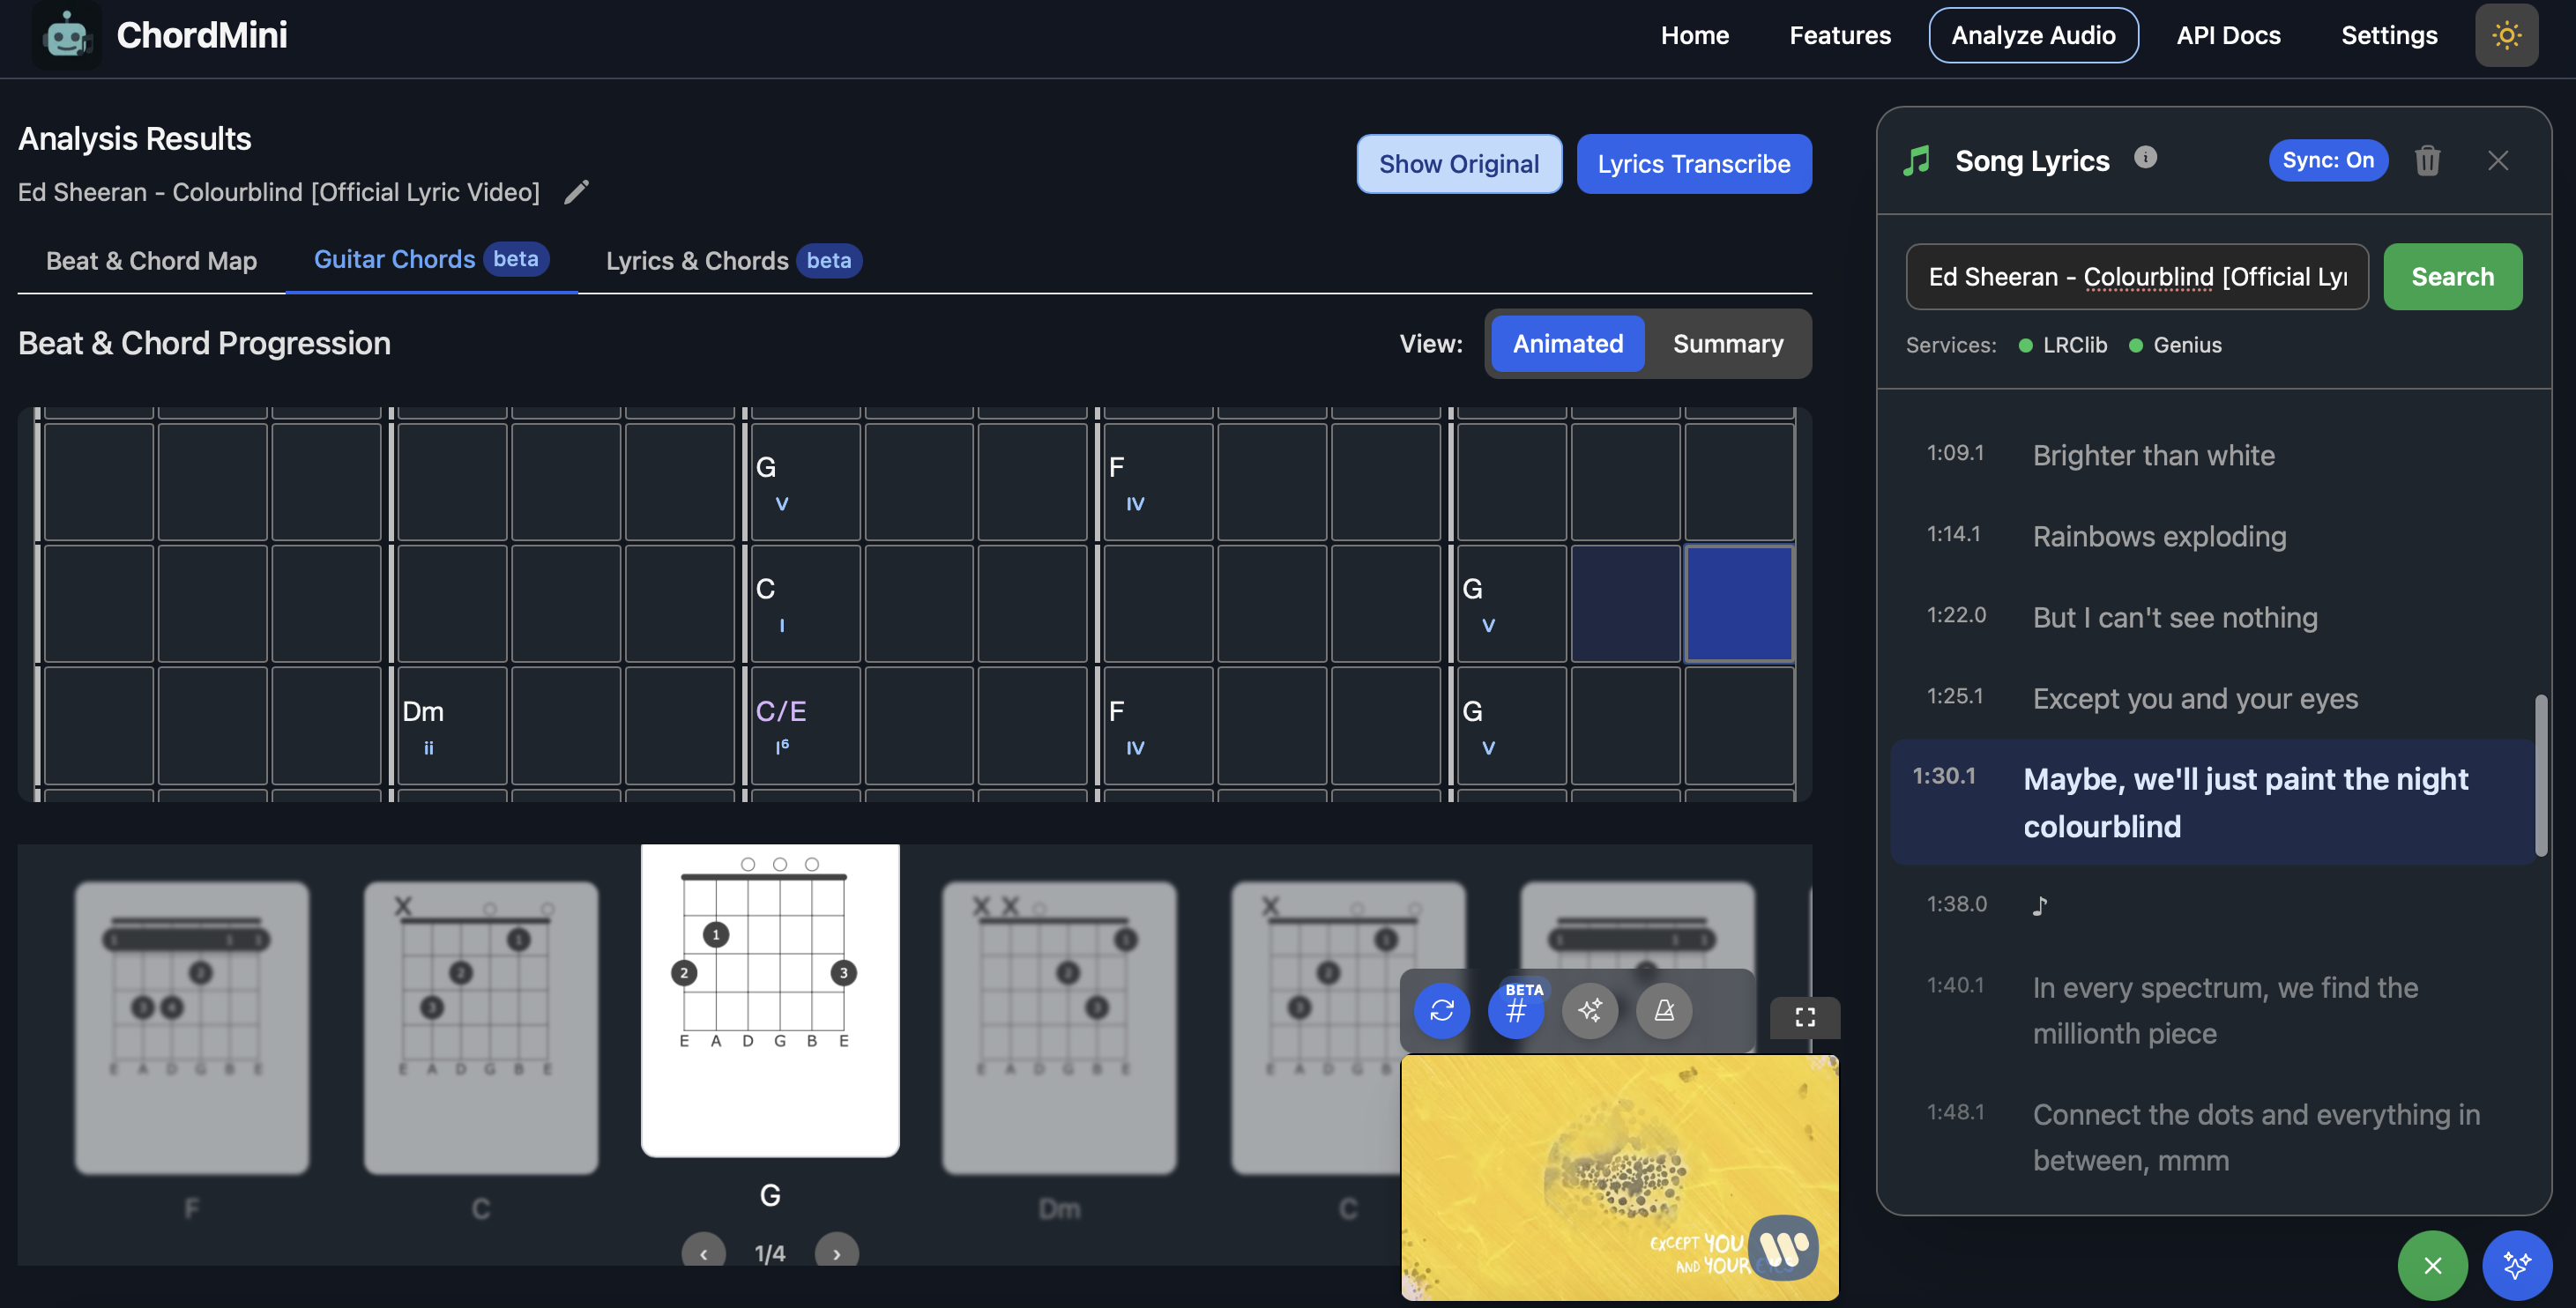This screenshot has height=1308, width=2576.
Task: Delete lyrics with the trash icon
Action: (x=2427, y=160)
